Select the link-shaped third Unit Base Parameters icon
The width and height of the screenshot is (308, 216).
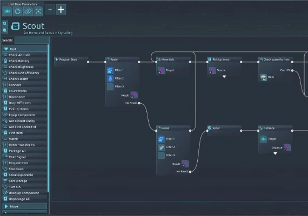click(x=28, y=11)
